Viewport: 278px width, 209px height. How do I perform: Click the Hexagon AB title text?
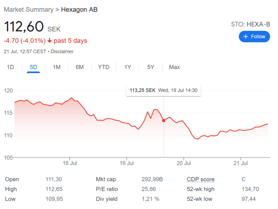tap(79, 9)
